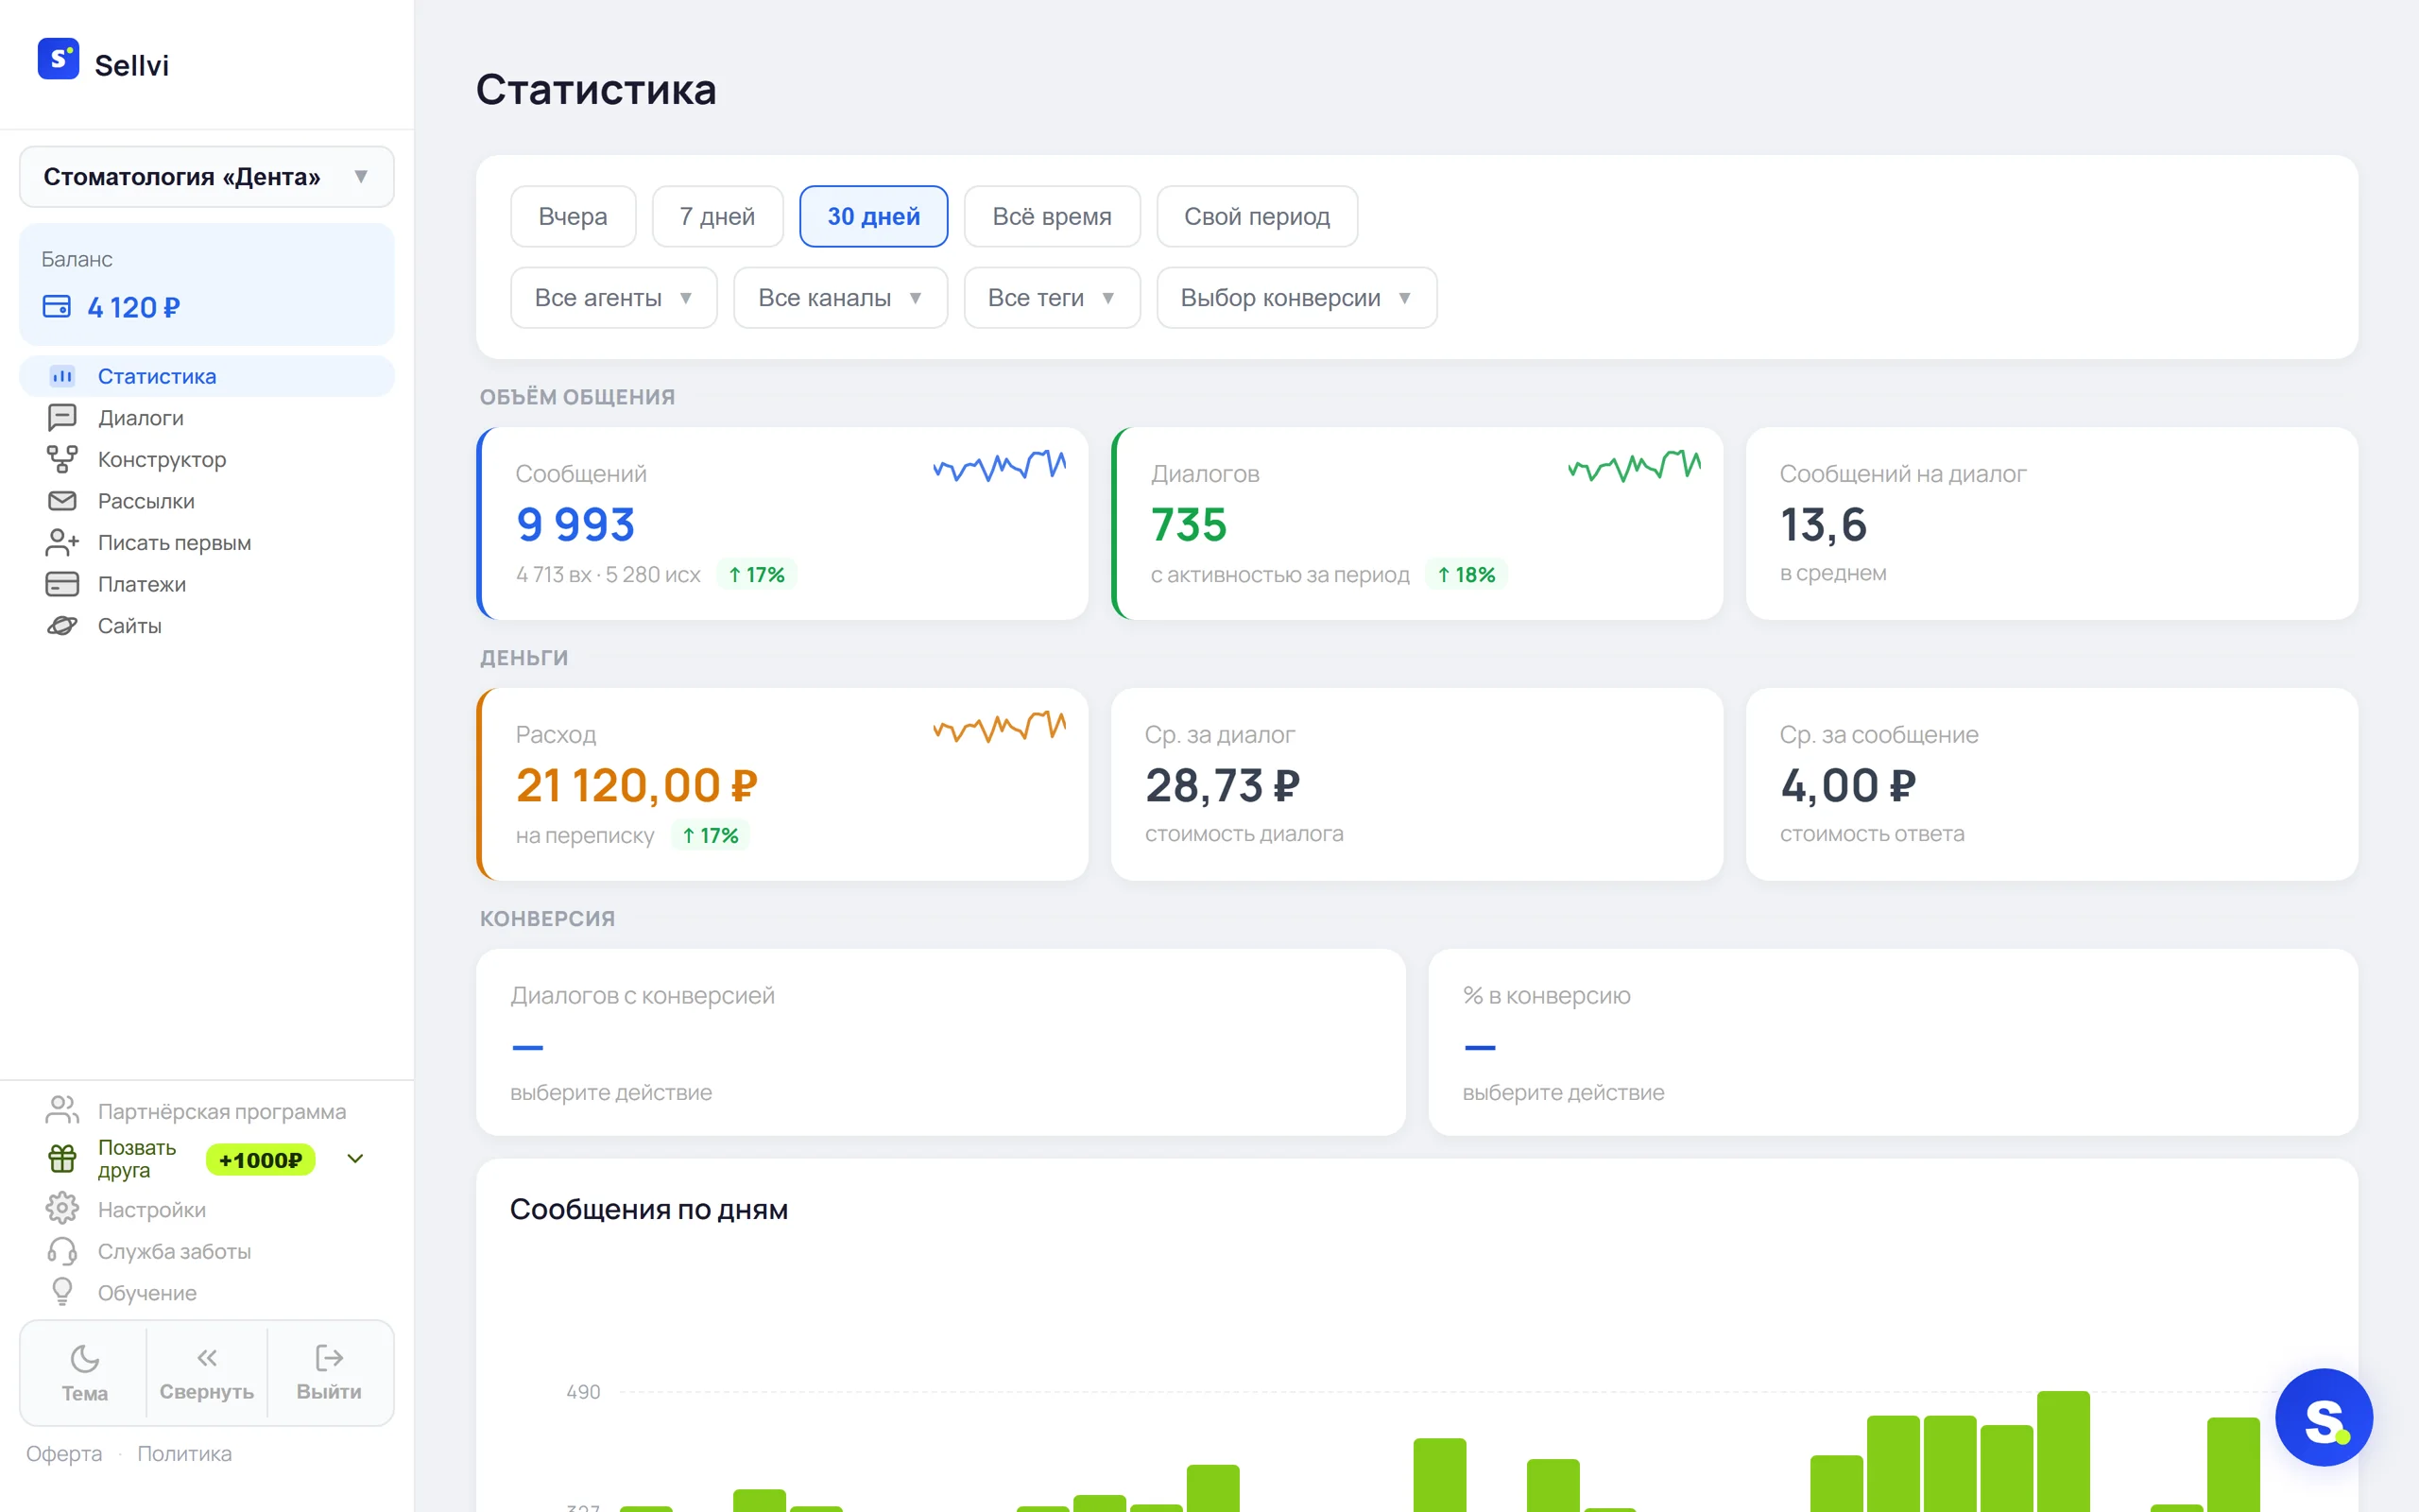Switch period to Всё время
The height and width of the screenshot is (1512, 2419).
click(x=1052, y=216)
